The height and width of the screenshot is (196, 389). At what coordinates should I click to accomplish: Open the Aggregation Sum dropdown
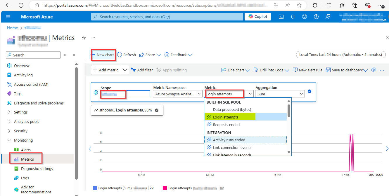tap(280, 94)
